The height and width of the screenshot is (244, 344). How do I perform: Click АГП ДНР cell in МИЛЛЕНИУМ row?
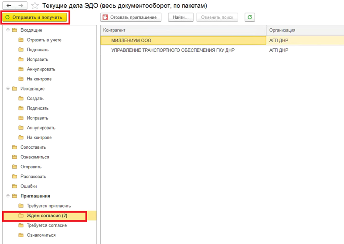pos(305,40)
